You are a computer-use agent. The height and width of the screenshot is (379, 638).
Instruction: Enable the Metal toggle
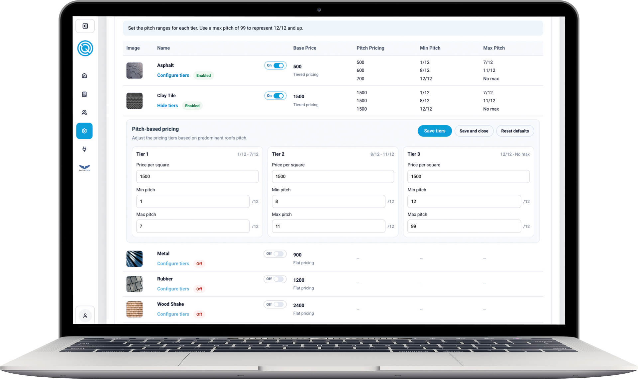point(278,254)
